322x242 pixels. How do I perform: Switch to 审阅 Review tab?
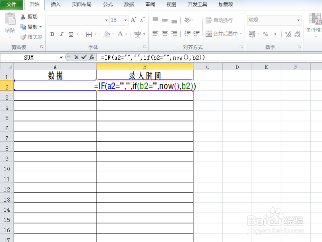[150, 4]
